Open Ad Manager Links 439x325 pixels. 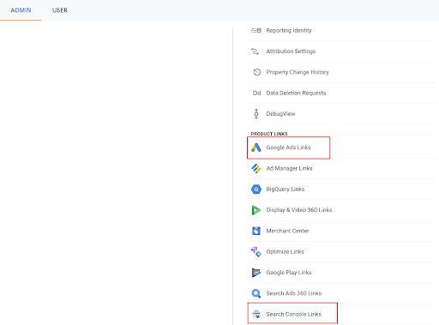(289, 168)
